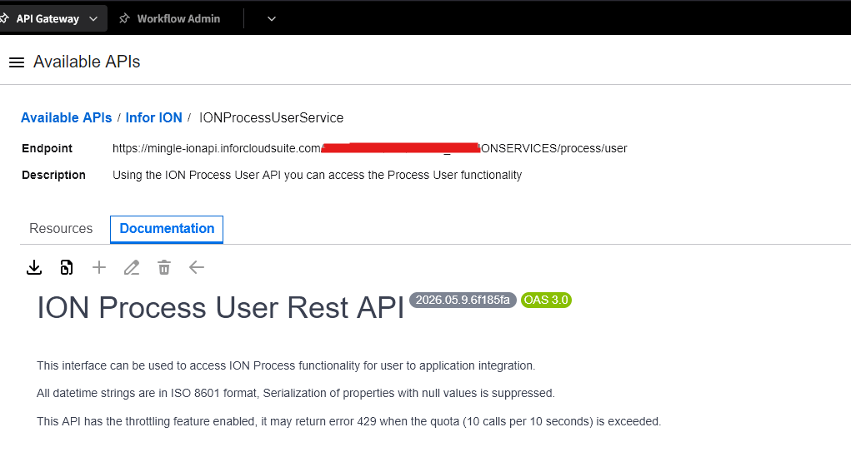The height and width of the screenshot is (452, 851).
Task: Click the ISO 8601 format sentence
Action: point(296,394)
